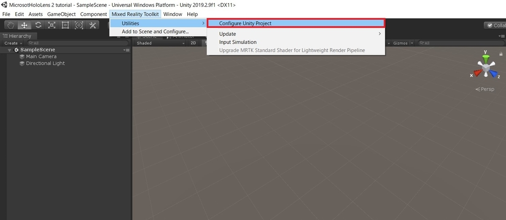Open the Gizmos dropdown
The width and height of the screenshot is (506, 220).
click(x=402, y=43)
